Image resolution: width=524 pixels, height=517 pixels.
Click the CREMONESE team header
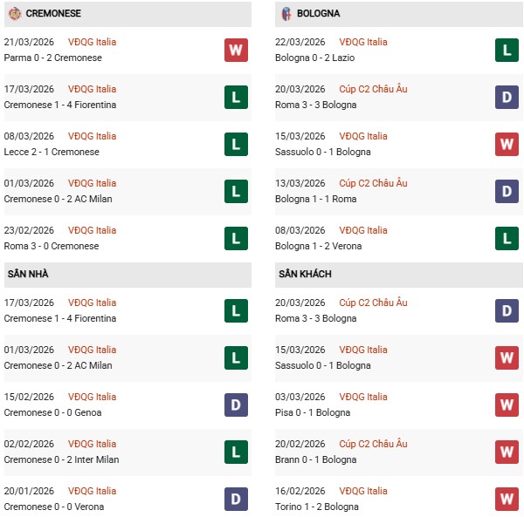pos(55,14)
